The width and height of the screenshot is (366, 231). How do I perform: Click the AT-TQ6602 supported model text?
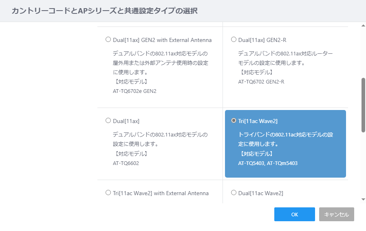(126, 163)
